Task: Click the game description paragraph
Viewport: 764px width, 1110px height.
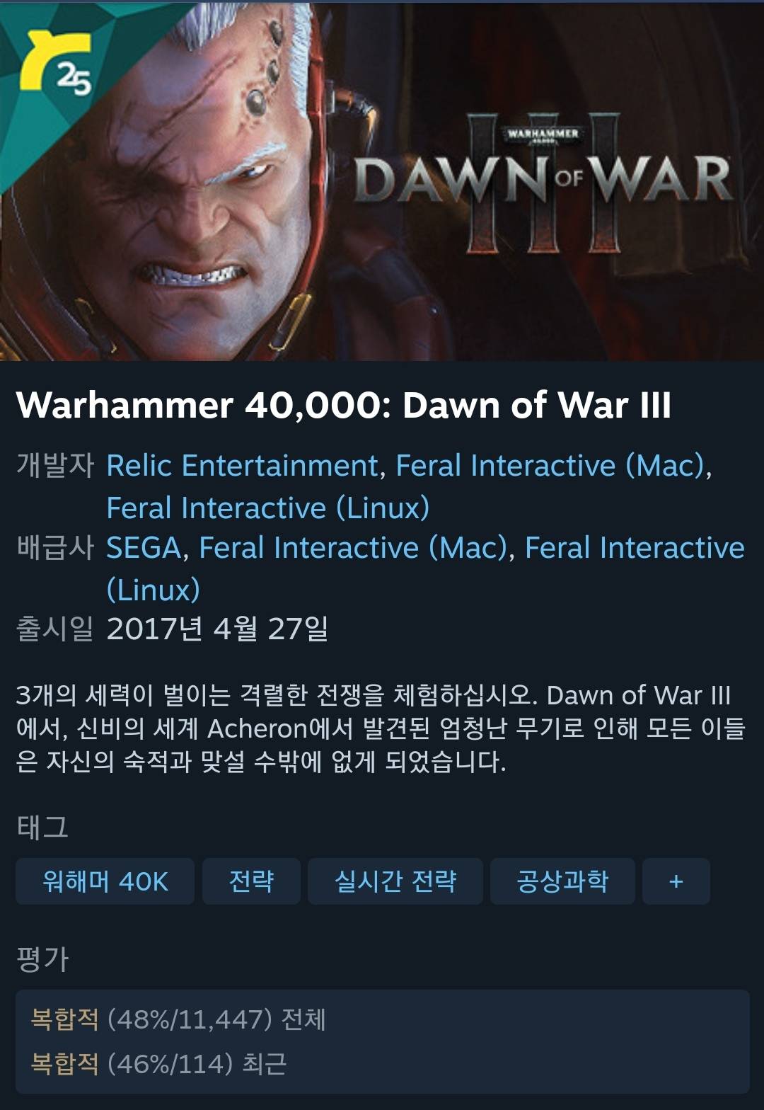Action: pos(381,728)
